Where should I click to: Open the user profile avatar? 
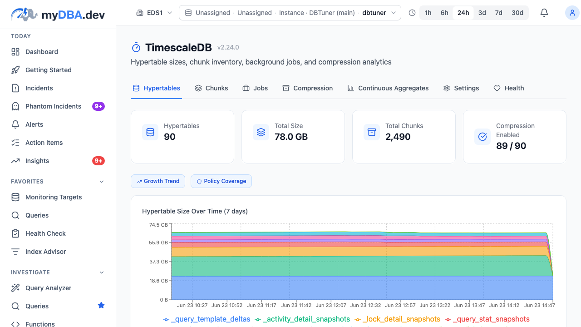pos(572,13)
